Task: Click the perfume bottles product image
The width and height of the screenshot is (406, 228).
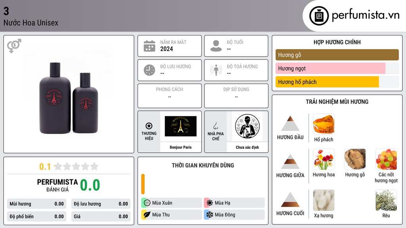Action: coord(69,98)
